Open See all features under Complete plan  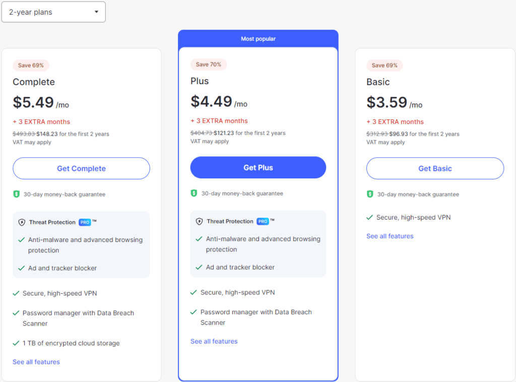click(x=36, y=362)
